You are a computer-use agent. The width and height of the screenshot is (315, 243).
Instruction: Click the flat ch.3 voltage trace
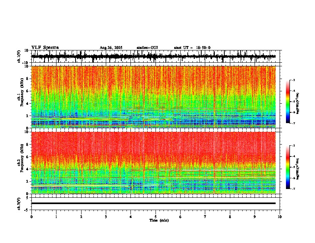(153, 203)
